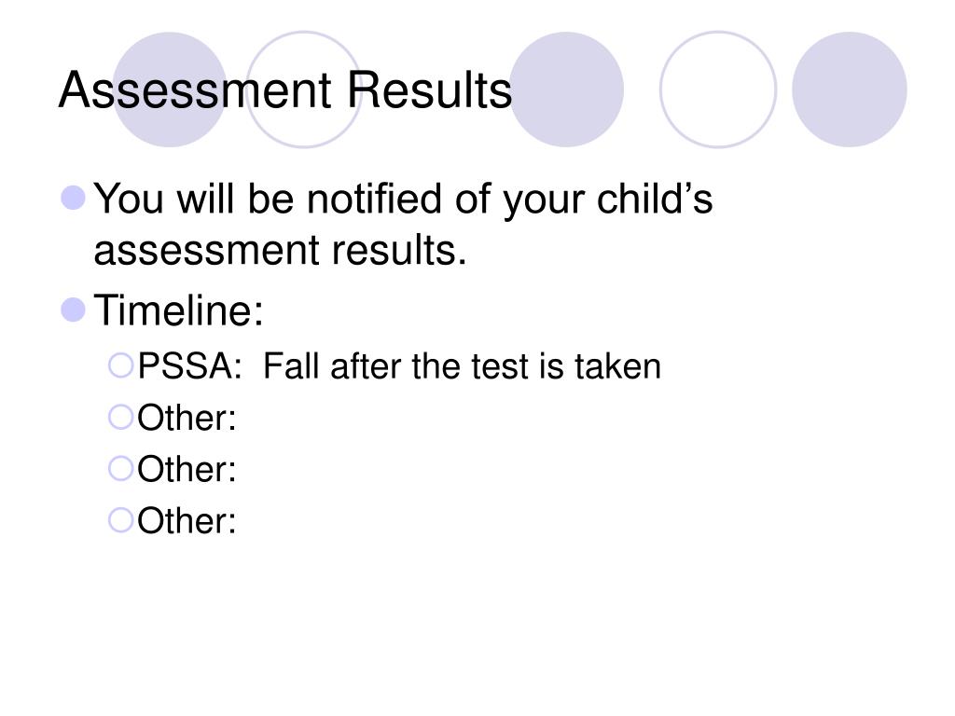This screenshot has width=955, height=716.
Task: Click the filled bullet before 'You will be notified'
Action: pos(73,198)
